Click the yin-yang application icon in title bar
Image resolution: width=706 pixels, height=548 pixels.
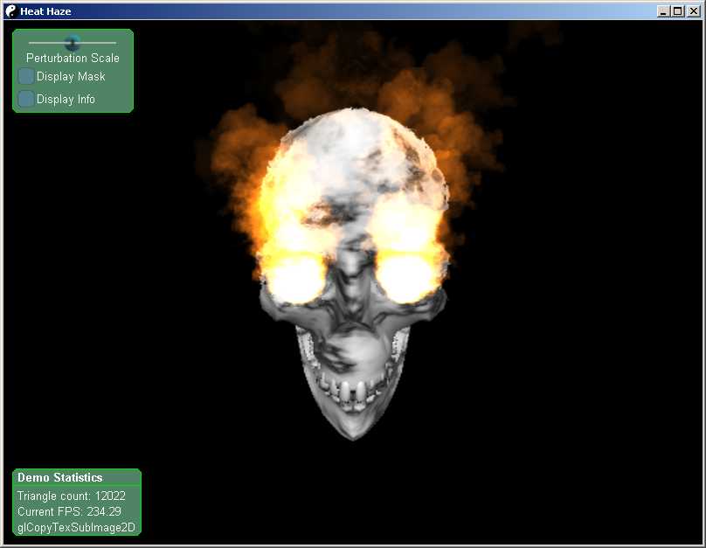click(11, 11)
